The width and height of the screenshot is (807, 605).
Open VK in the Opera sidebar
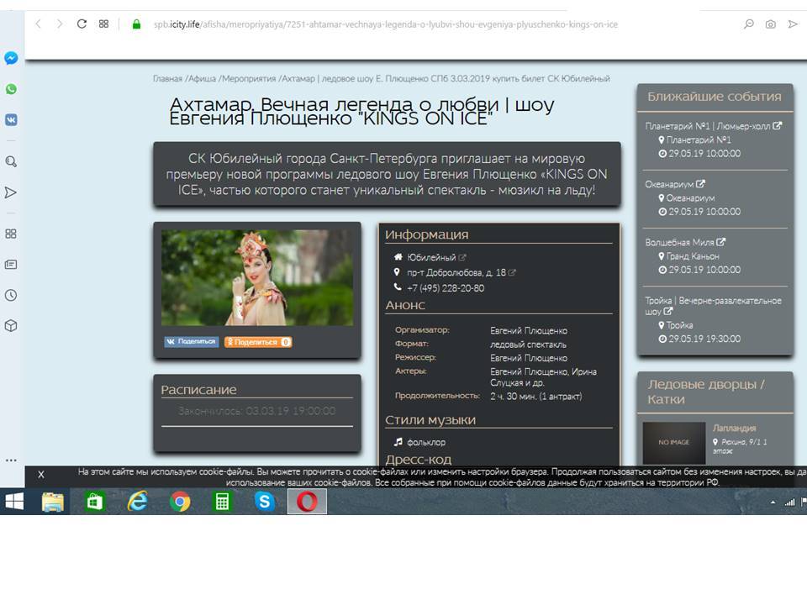pyautogui.click(x=11, y=120)
